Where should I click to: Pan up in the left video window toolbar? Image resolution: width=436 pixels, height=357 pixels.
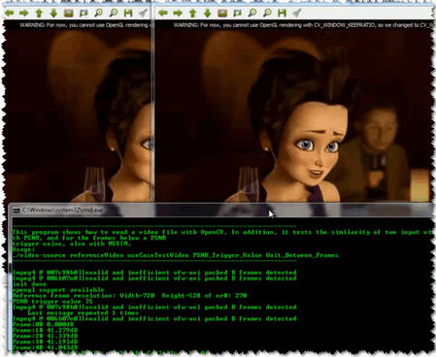(39, 13)
